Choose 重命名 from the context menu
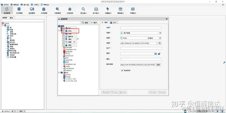 coord(71,37)
